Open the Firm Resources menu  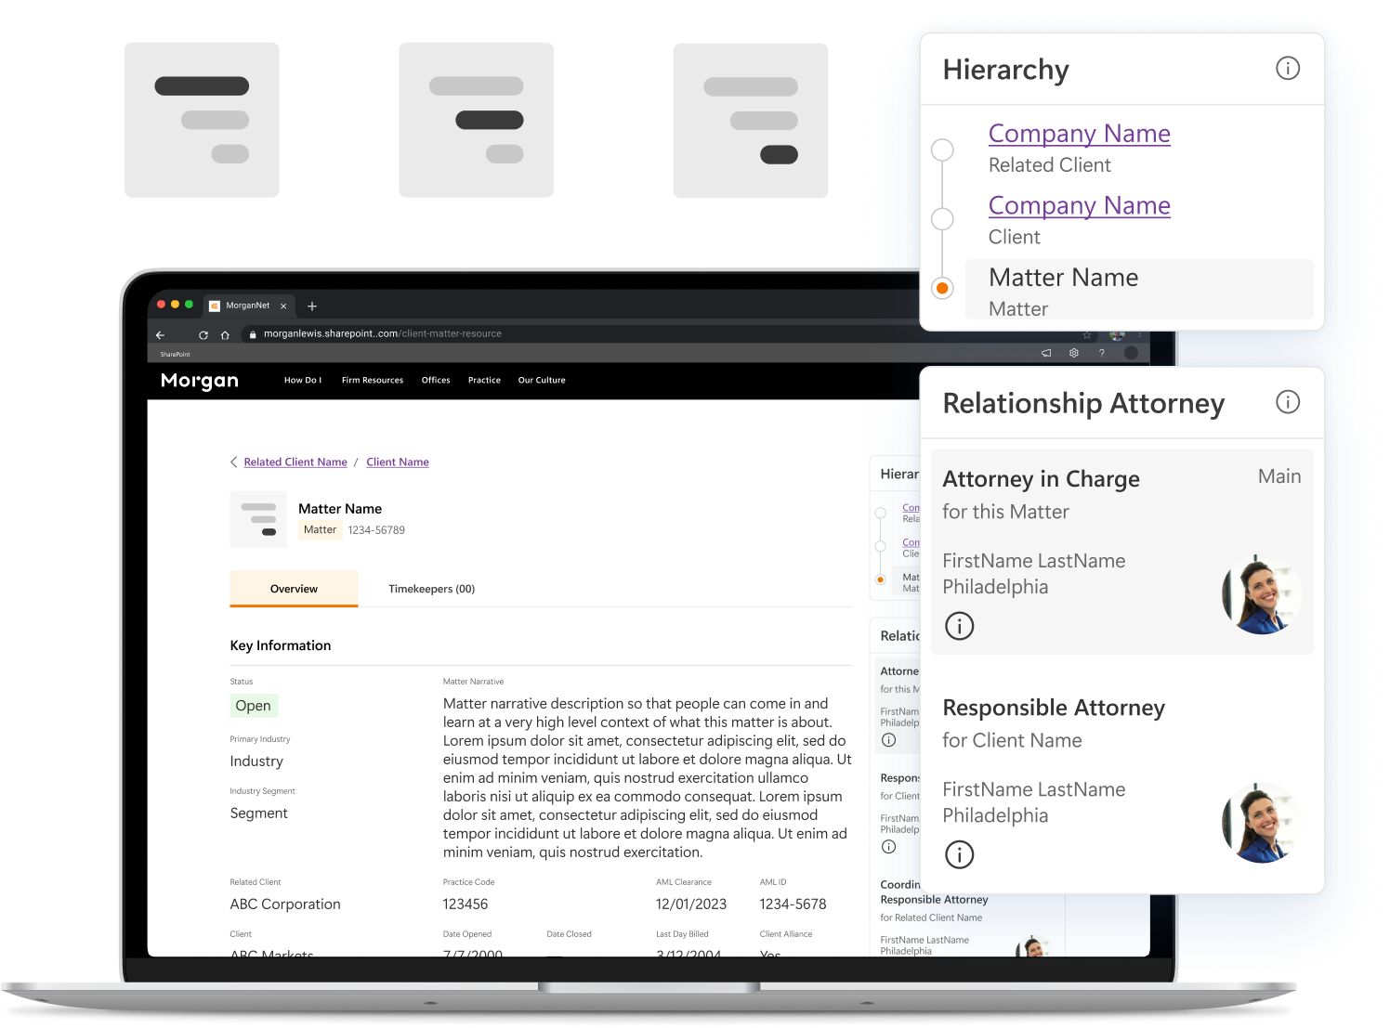[372, 380]
